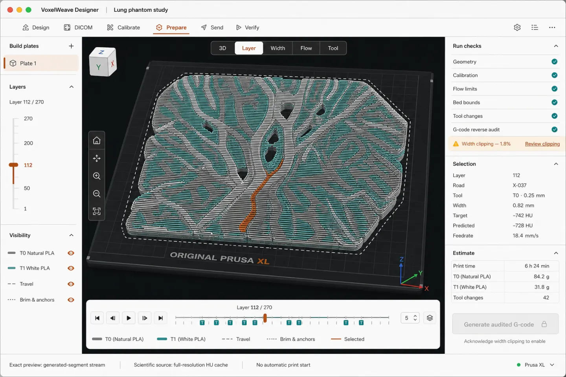Toggle Travel moves visibility

click(71, 284)
